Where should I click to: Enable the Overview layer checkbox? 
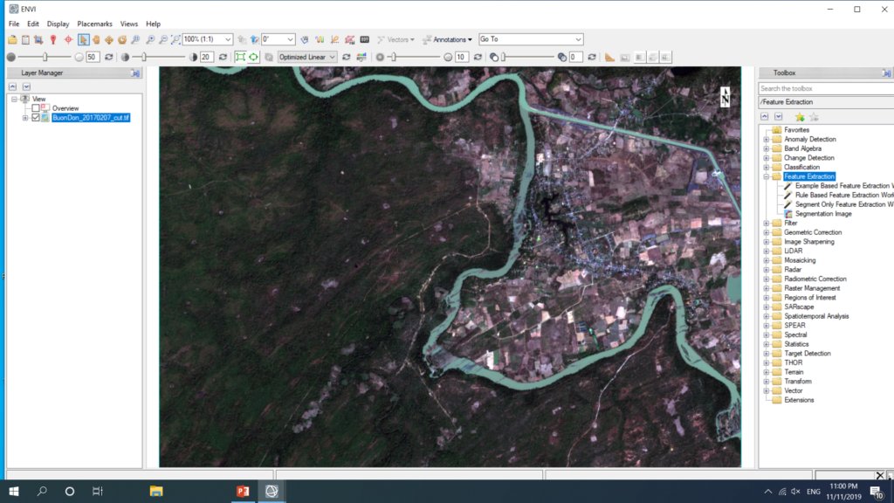click(x=36, y=108)
